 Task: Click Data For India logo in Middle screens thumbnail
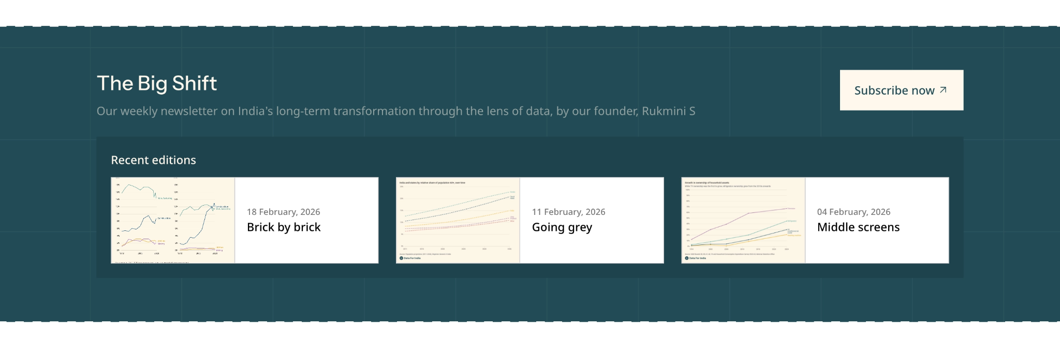(695, 258)
